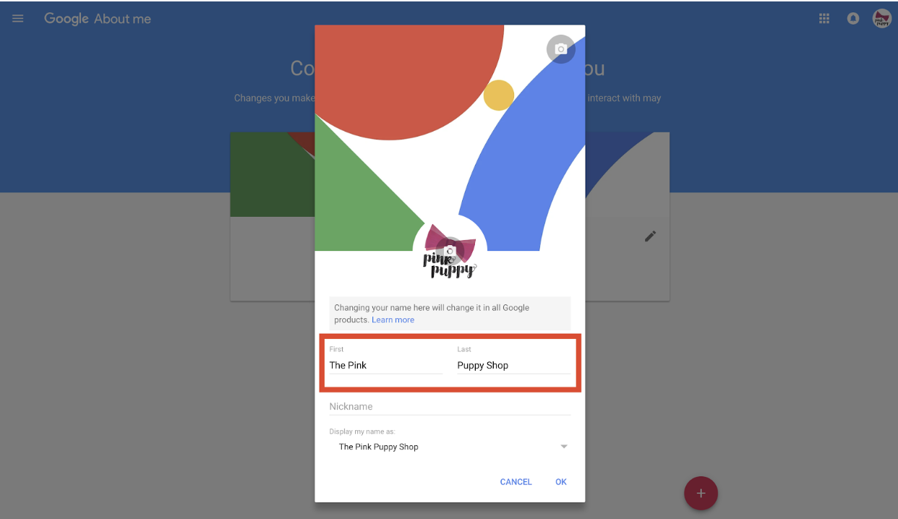Screen dimensions: 898x519
Task: Open the Learn more link
Action: click(x=393, y=319)
